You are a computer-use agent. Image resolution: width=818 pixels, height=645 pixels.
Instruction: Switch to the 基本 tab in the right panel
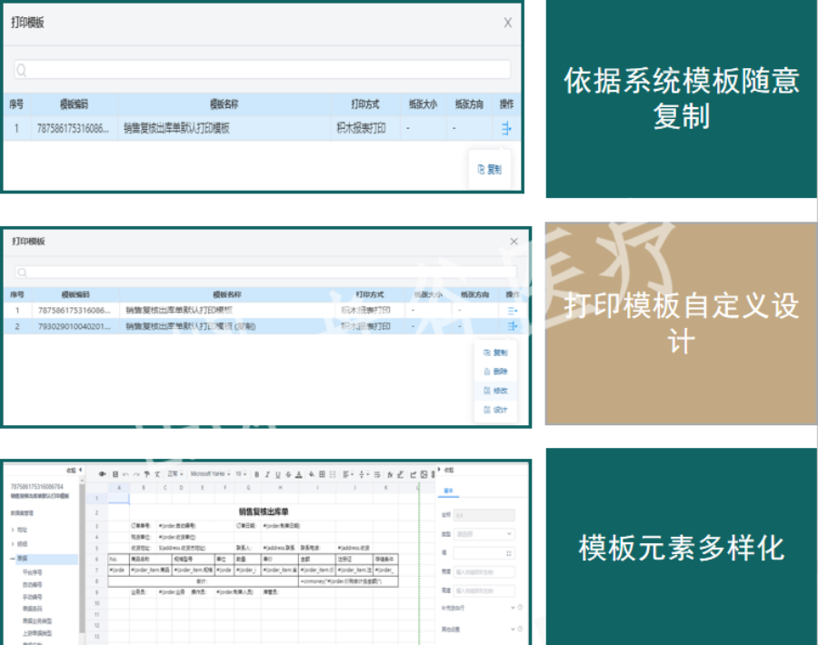[448, 491]
